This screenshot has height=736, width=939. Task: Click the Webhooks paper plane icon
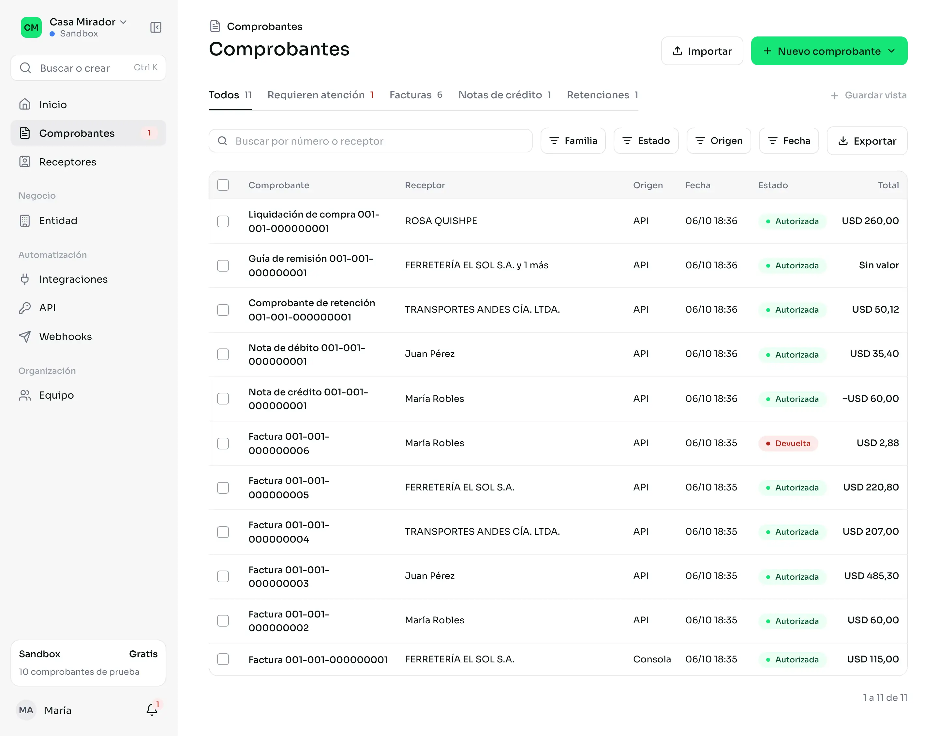(x=25, y=336)
